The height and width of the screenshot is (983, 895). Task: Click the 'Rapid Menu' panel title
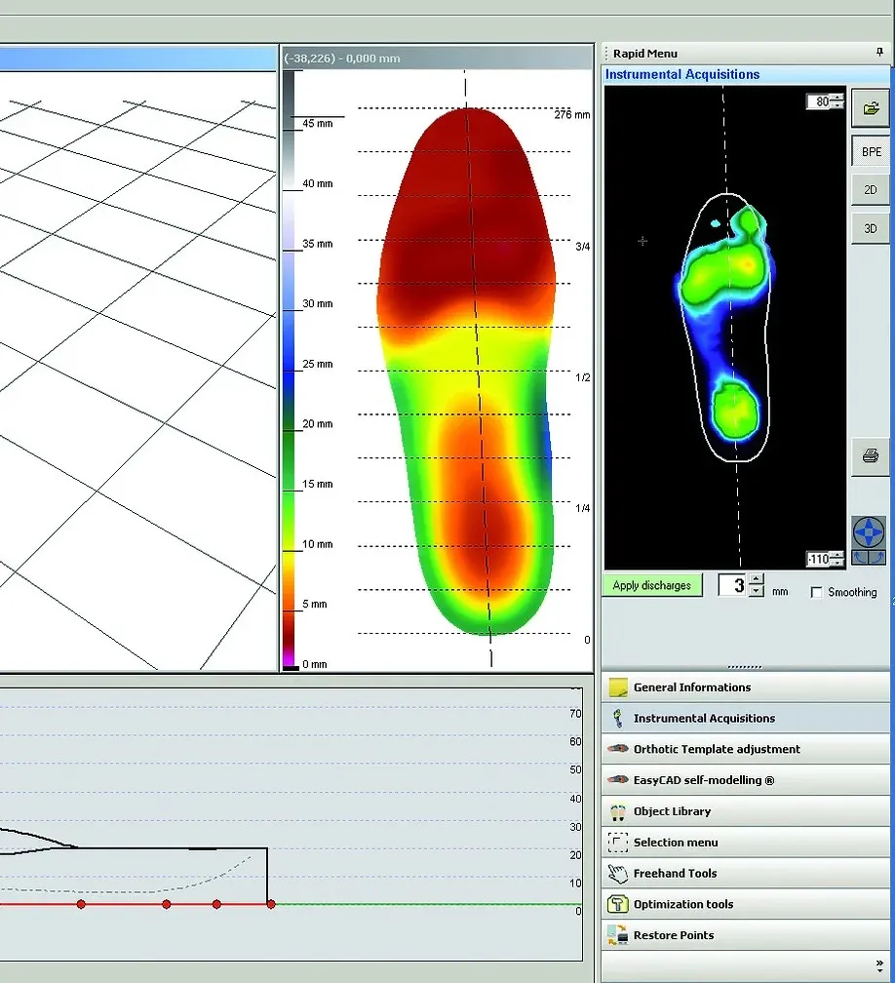pos(645,54)
